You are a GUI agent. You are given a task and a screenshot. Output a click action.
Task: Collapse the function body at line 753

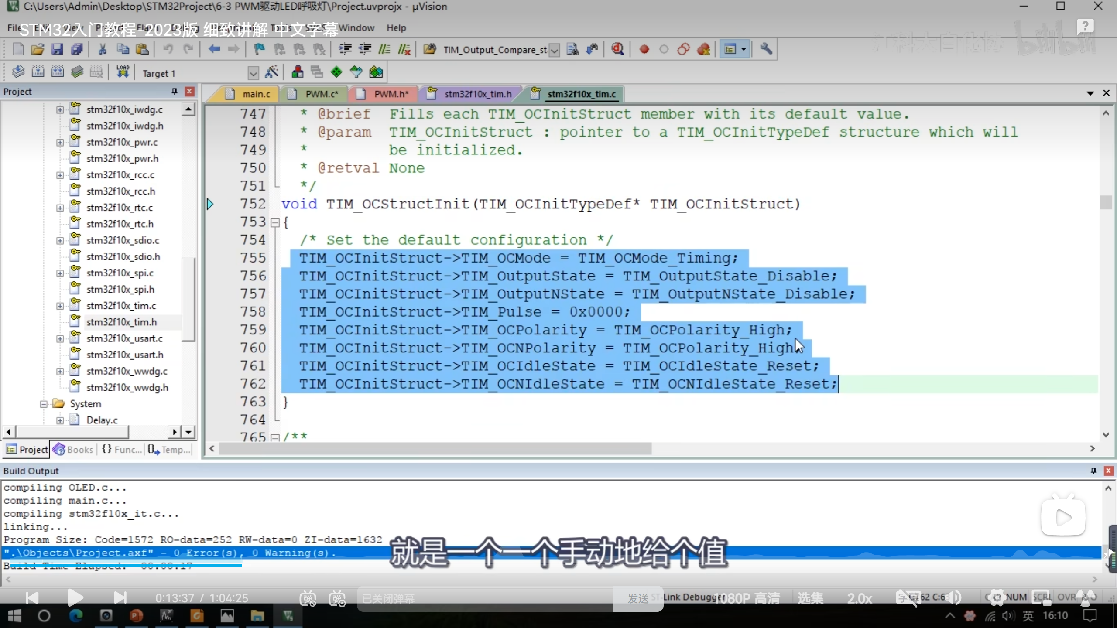click(x=275, y=223)
